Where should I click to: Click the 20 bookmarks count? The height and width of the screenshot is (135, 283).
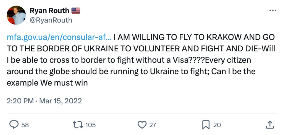point(217,125)
